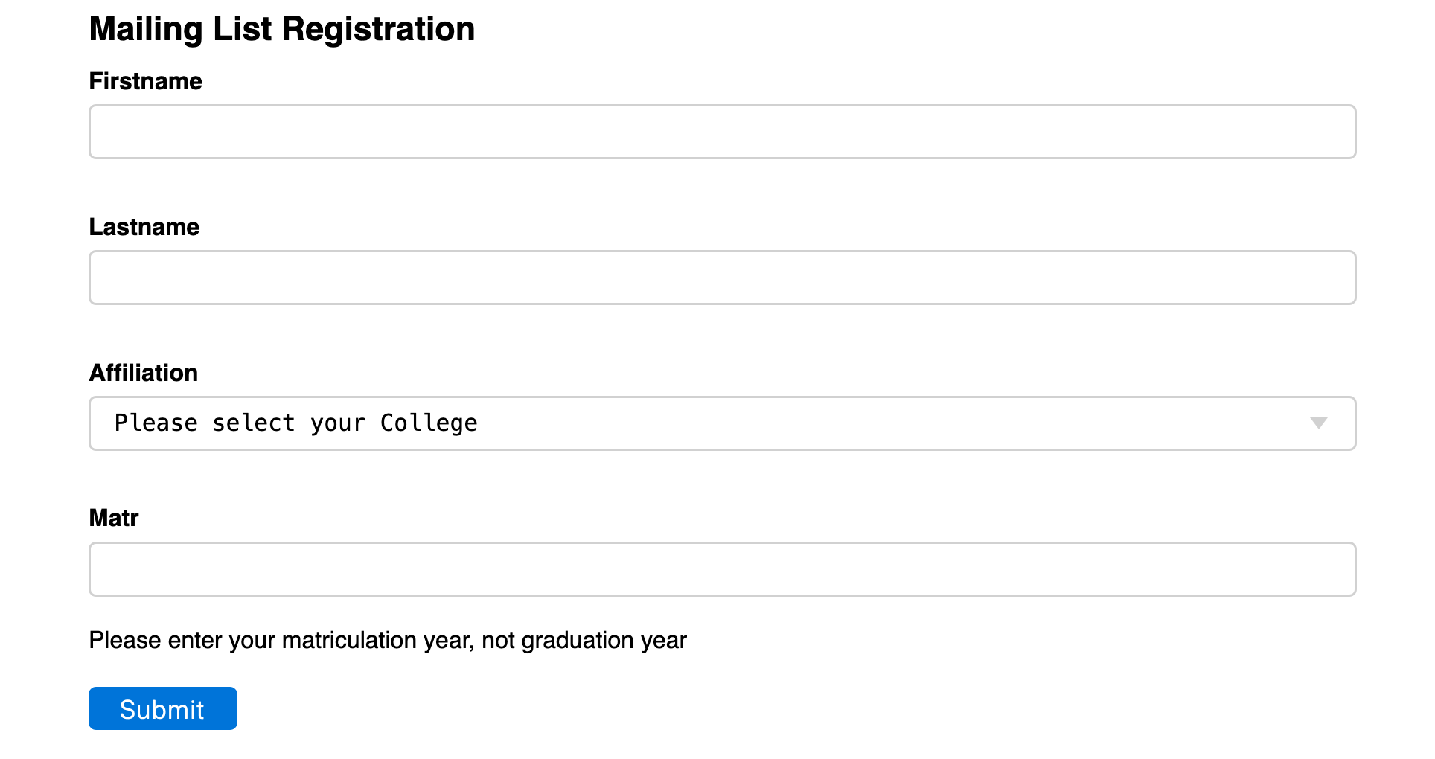The height and width of the screenshot is (759, 1435).
Task: Click the Affiliation label
Action: click(x=144, y=373)
